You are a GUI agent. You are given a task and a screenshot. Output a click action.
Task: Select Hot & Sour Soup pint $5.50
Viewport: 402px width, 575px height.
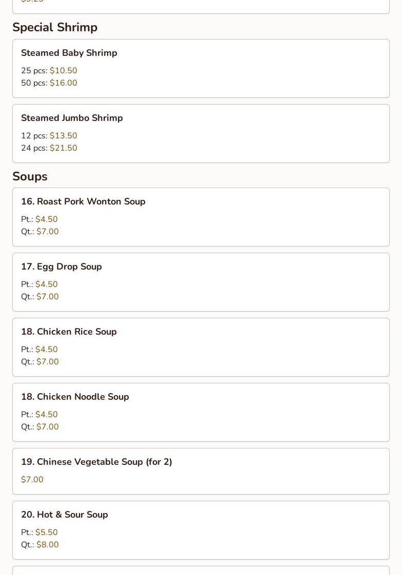click(46, 532)
